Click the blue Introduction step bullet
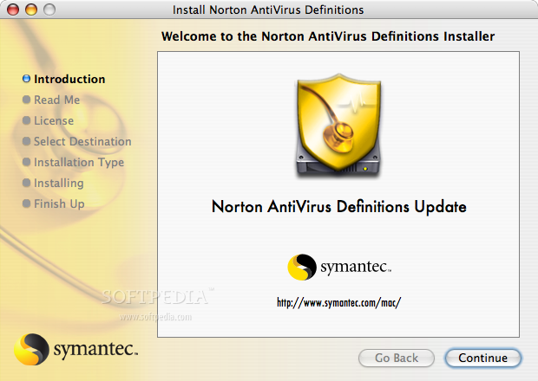The height and width of the screenshot is (381, 538). pos(26,79)
